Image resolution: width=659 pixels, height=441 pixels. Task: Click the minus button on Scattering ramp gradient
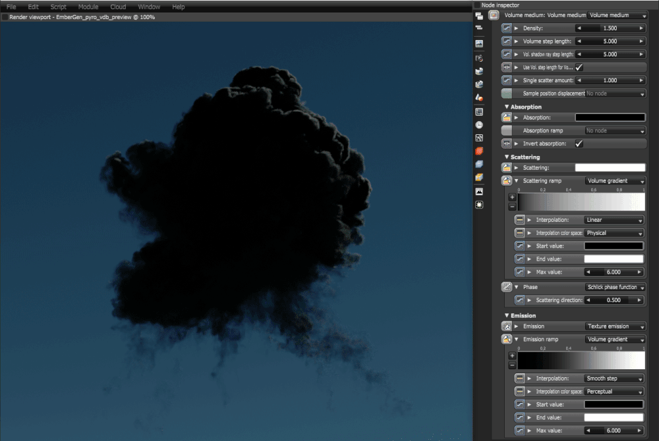coord(512,207)
